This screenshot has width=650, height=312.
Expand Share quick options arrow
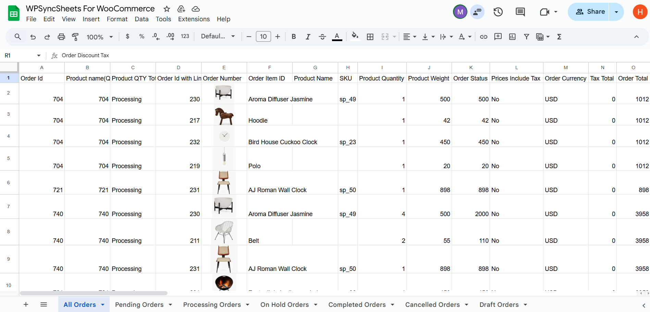click(x=616, y=12)
